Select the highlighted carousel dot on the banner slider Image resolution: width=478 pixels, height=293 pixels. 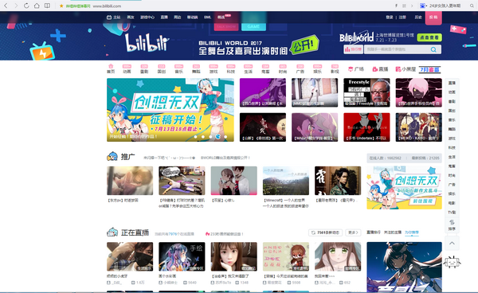coord(218,137)
